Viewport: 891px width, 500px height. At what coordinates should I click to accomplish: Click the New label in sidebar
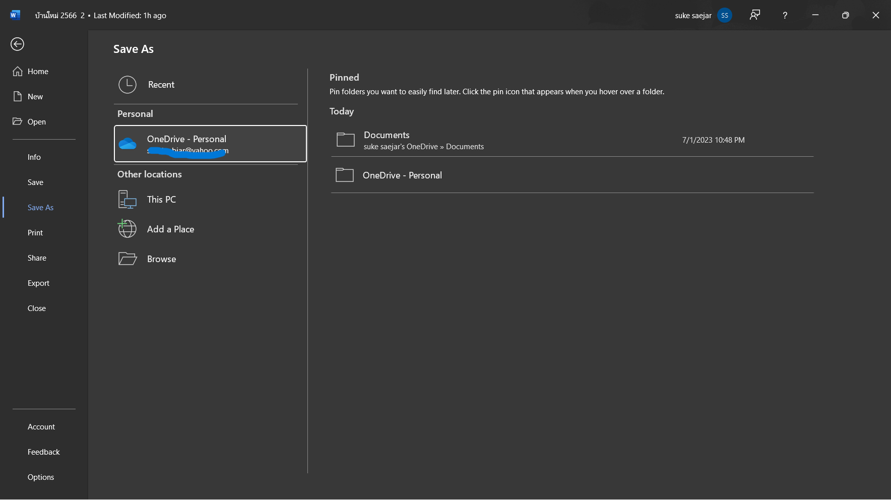click(35, 97)
